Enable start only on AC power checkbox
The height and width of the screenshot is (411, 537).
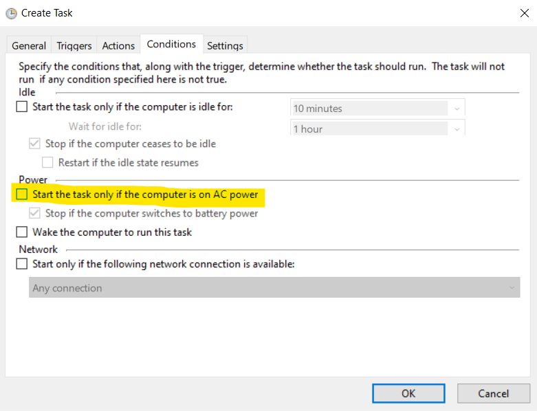click(x=22, y=195)
